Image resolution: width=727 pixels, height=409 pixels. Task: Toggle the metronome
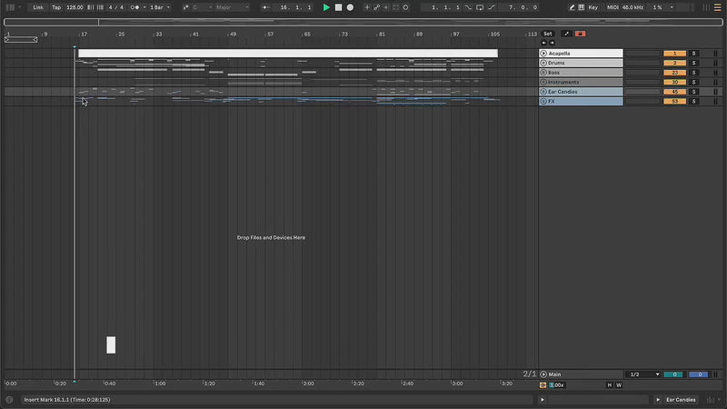point(135,7)
